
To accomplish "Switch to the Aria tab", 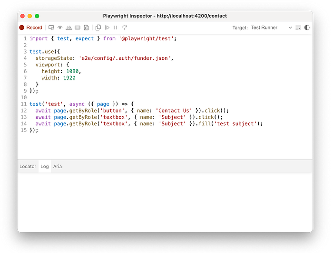I will pos(58,167).
